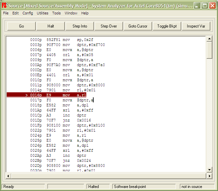Click line 002Bp jnz 0x0024
Screen dimensions: 218x191
point(61,160)
